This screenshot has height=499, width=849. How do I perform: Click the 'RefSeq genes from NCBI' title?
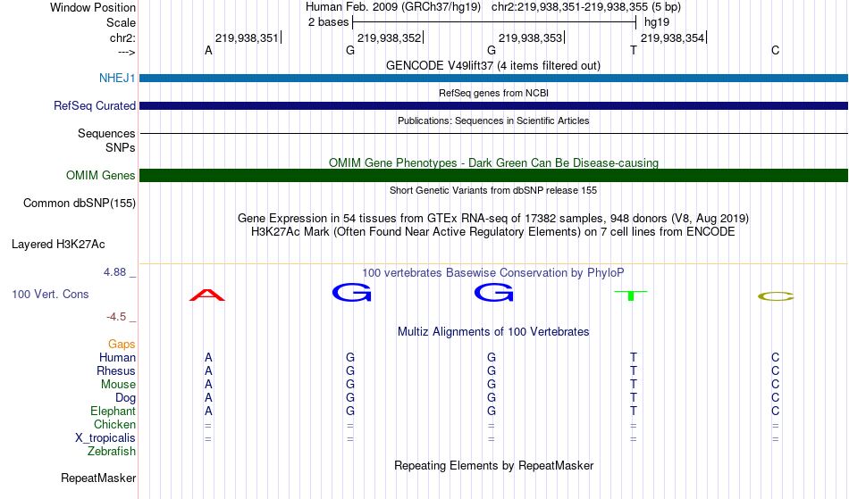coord(494,93)
